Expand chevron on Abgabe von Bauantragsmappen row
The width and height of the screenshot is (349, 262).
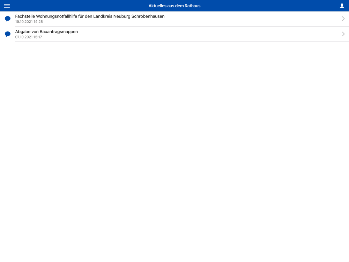pyautogui.click(x=343, y=34)
